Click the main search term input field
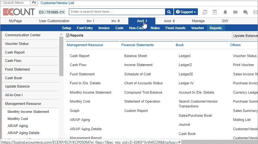The height and width of the screenshot is (144, 258). click(x=117, y=12)
